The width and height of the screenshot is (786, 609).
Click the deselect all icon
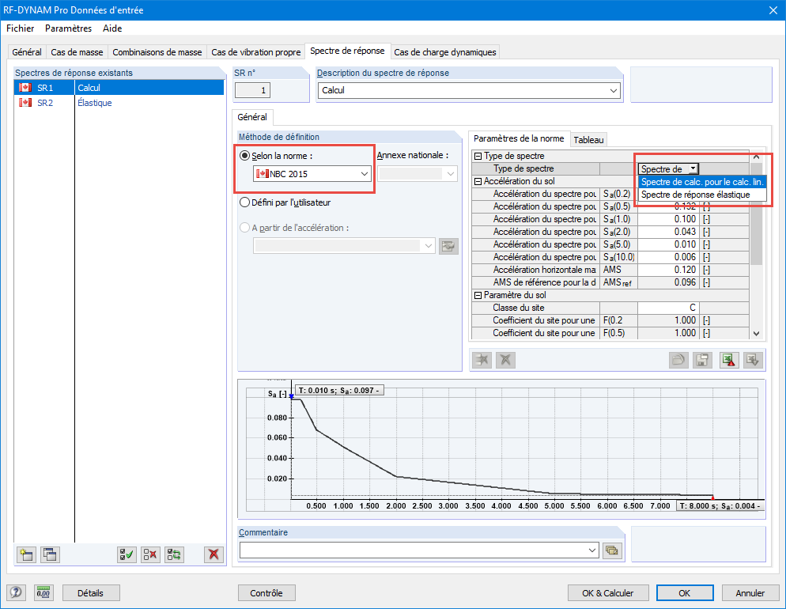[x=150, y=554]
